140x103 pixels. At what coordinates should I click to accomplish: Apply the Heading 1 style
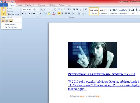[113, 11]
